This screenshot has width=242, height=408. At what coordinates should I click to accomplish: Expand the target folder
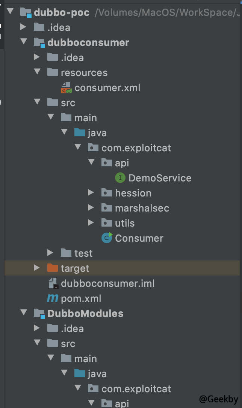pyautogui.click(x=37, y=268)
